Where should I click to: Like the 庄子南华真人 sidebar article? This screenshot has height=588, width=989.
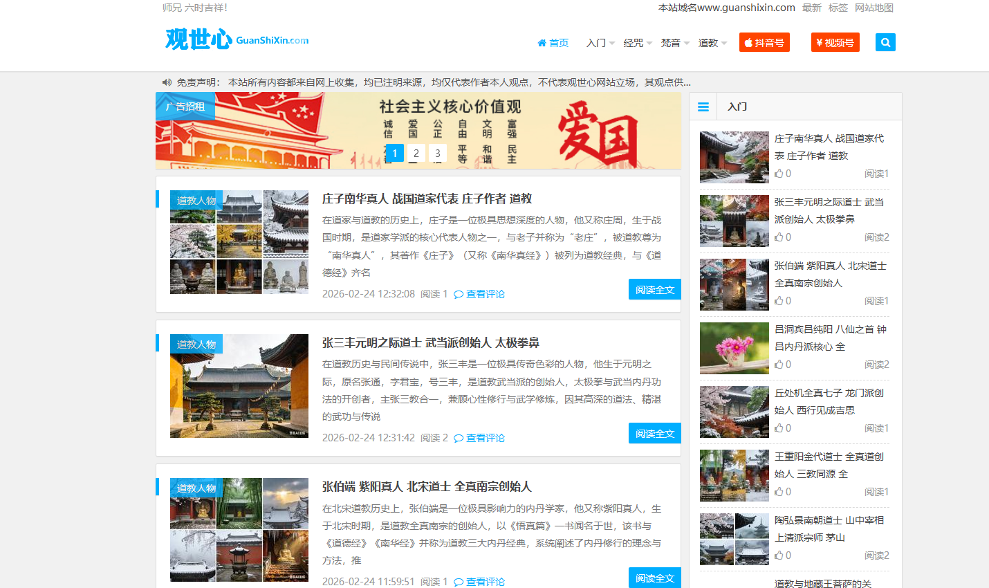779,174
